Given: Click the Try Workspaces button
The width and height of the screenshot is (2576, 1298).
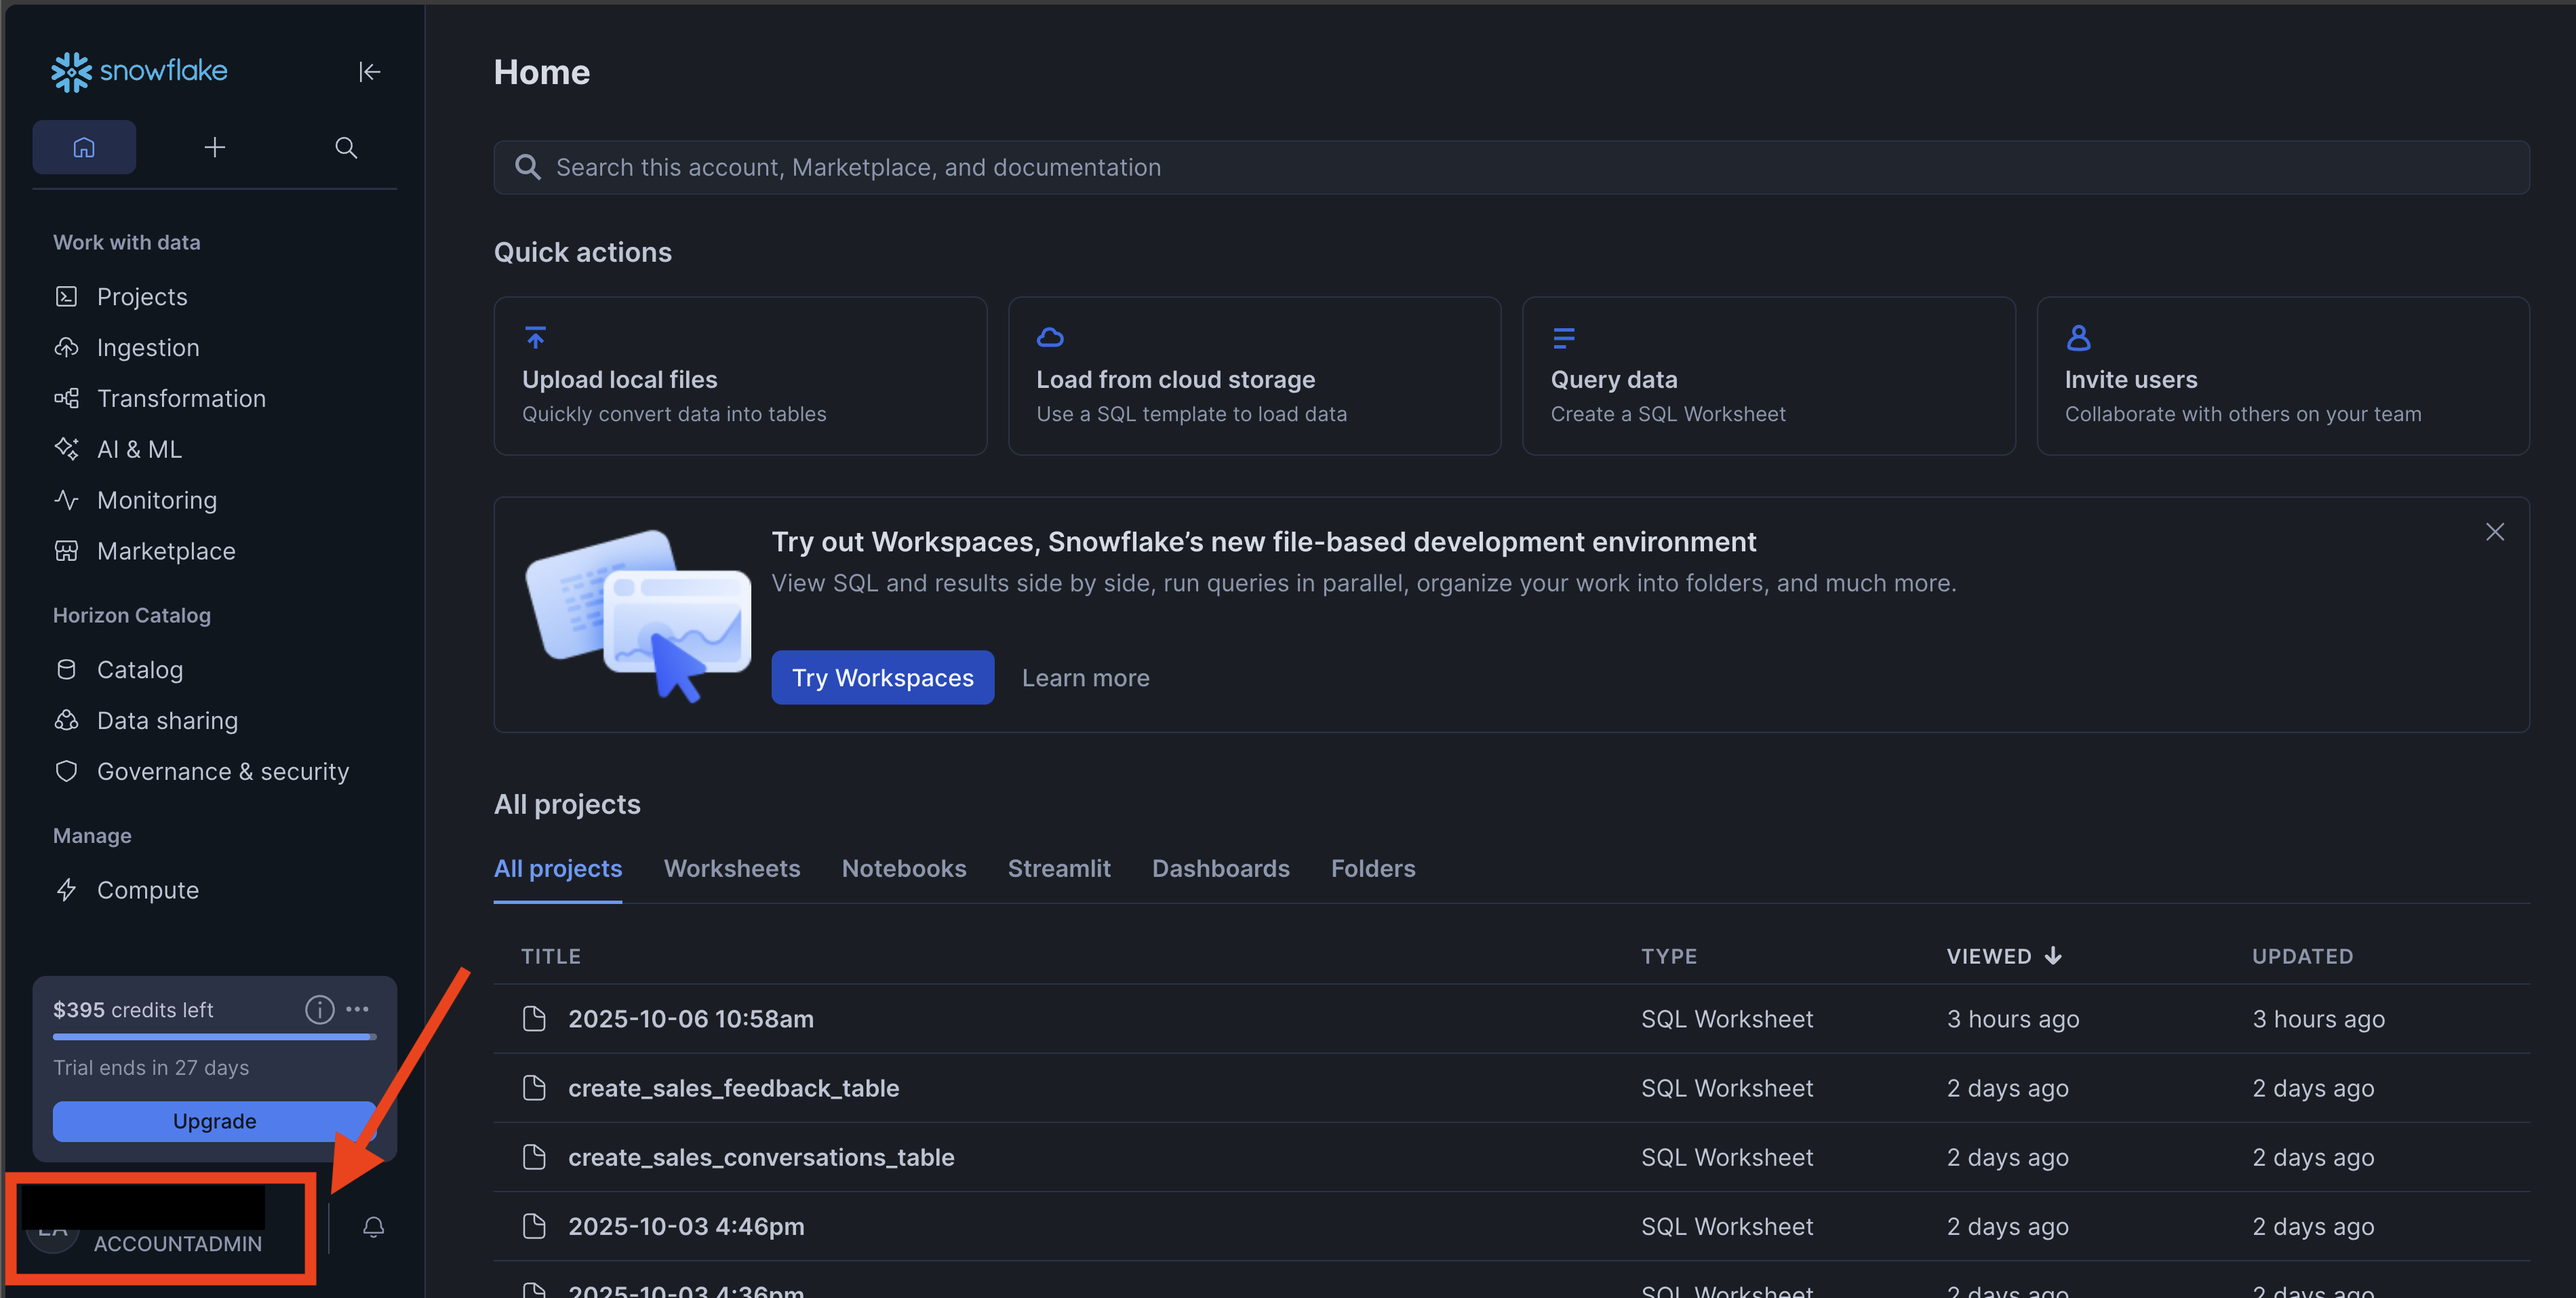Looking at the screenshot, I should coord(882,677).
